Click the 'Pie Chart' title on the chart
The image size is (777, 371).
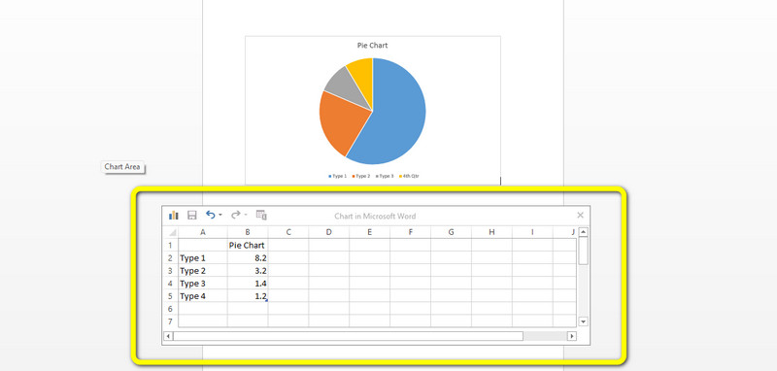coord(373,45)
